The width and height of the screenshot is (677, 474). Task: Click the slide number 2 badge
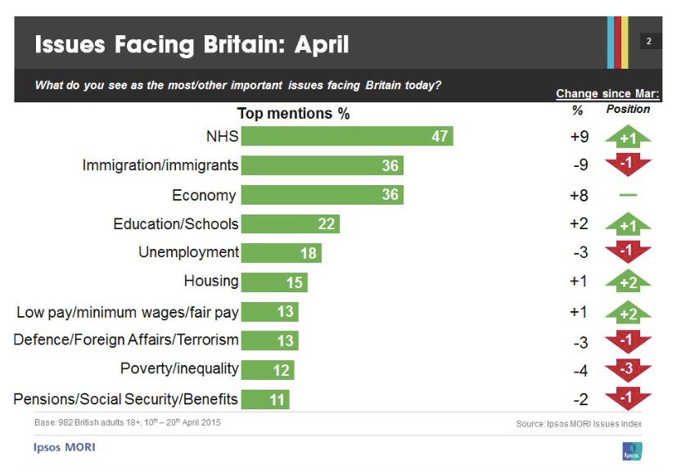649,42
